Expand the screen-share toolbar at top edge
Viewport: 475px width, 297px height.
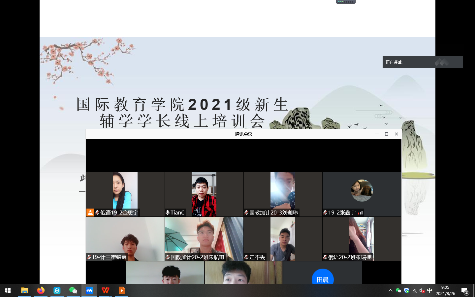[346, 2]
